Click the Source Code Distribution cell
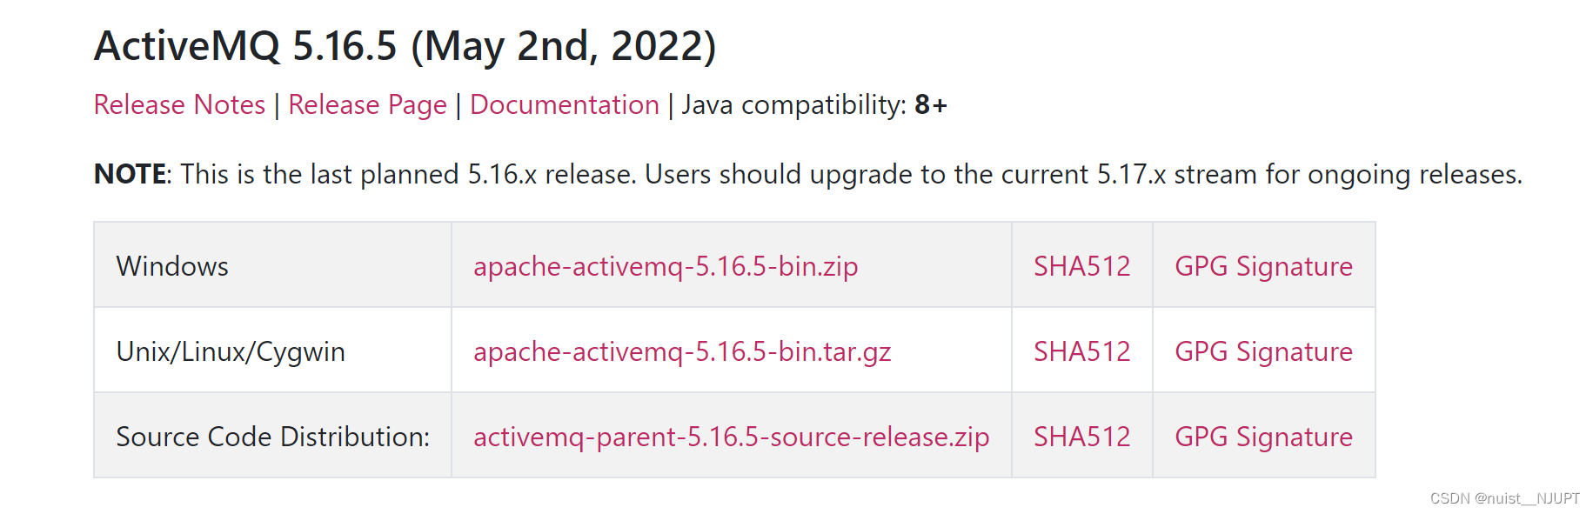 [x=272, y=436]
